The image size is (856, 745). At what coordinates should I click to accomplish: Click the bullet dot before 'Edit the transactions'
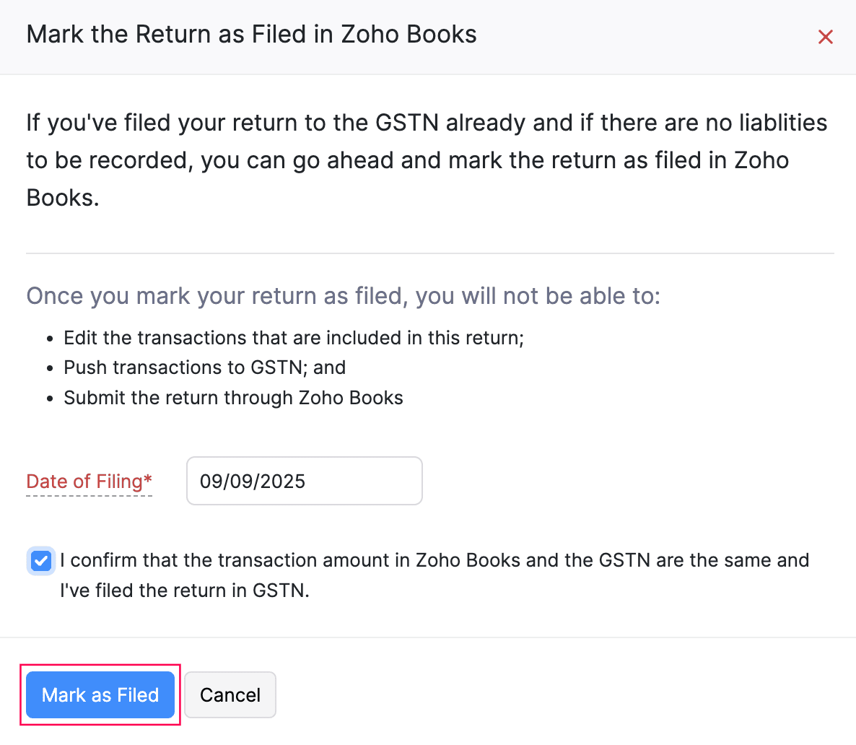(50, 339)
